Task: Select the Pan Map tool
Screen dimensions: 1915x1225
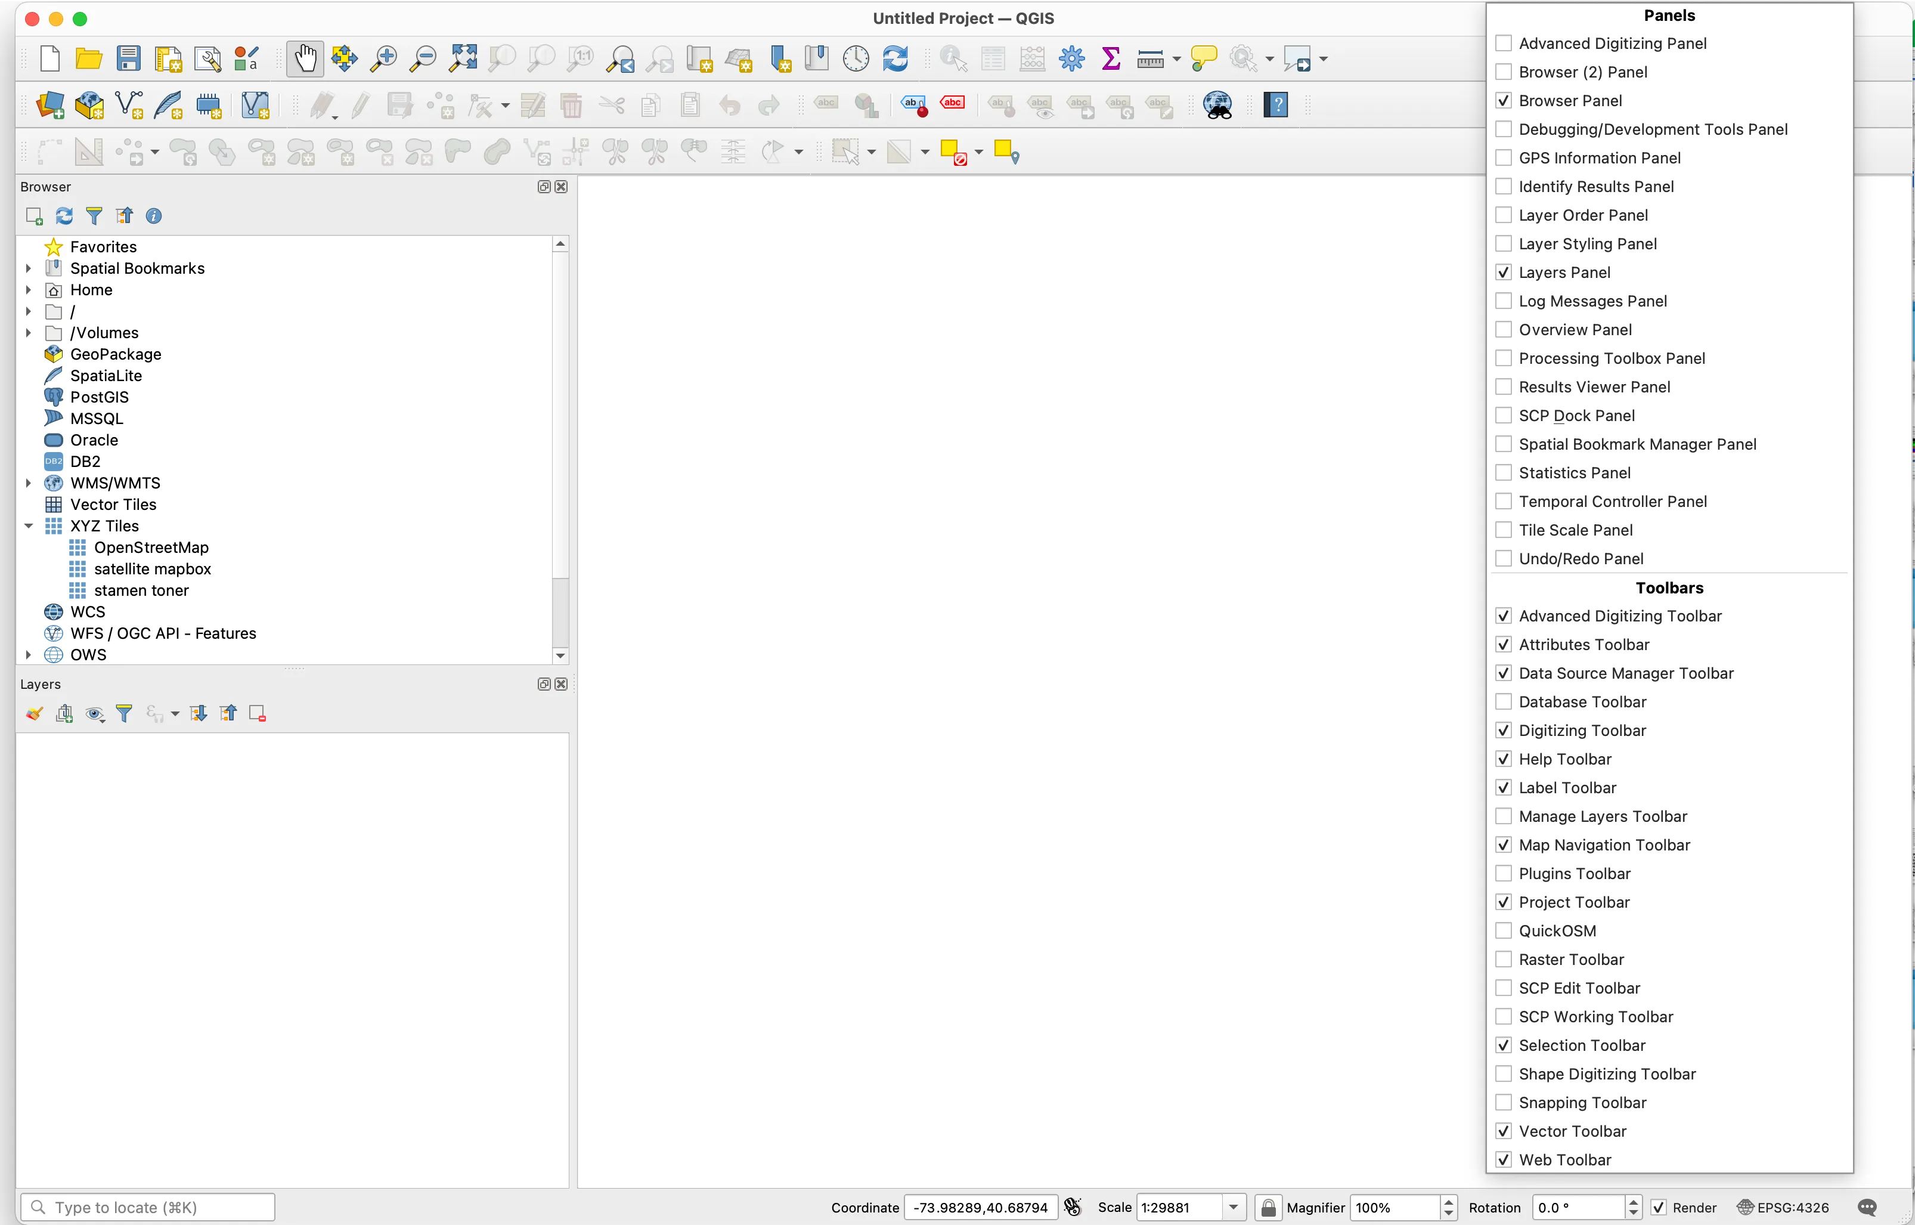Action: coord(305,58)
